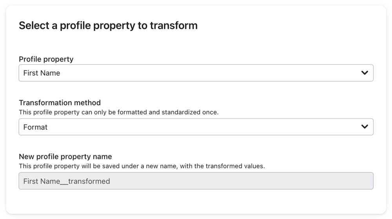Click the chevron in Transformation method field
The width and height of the screenshot is (392, 219).
[x=365, y=127]
